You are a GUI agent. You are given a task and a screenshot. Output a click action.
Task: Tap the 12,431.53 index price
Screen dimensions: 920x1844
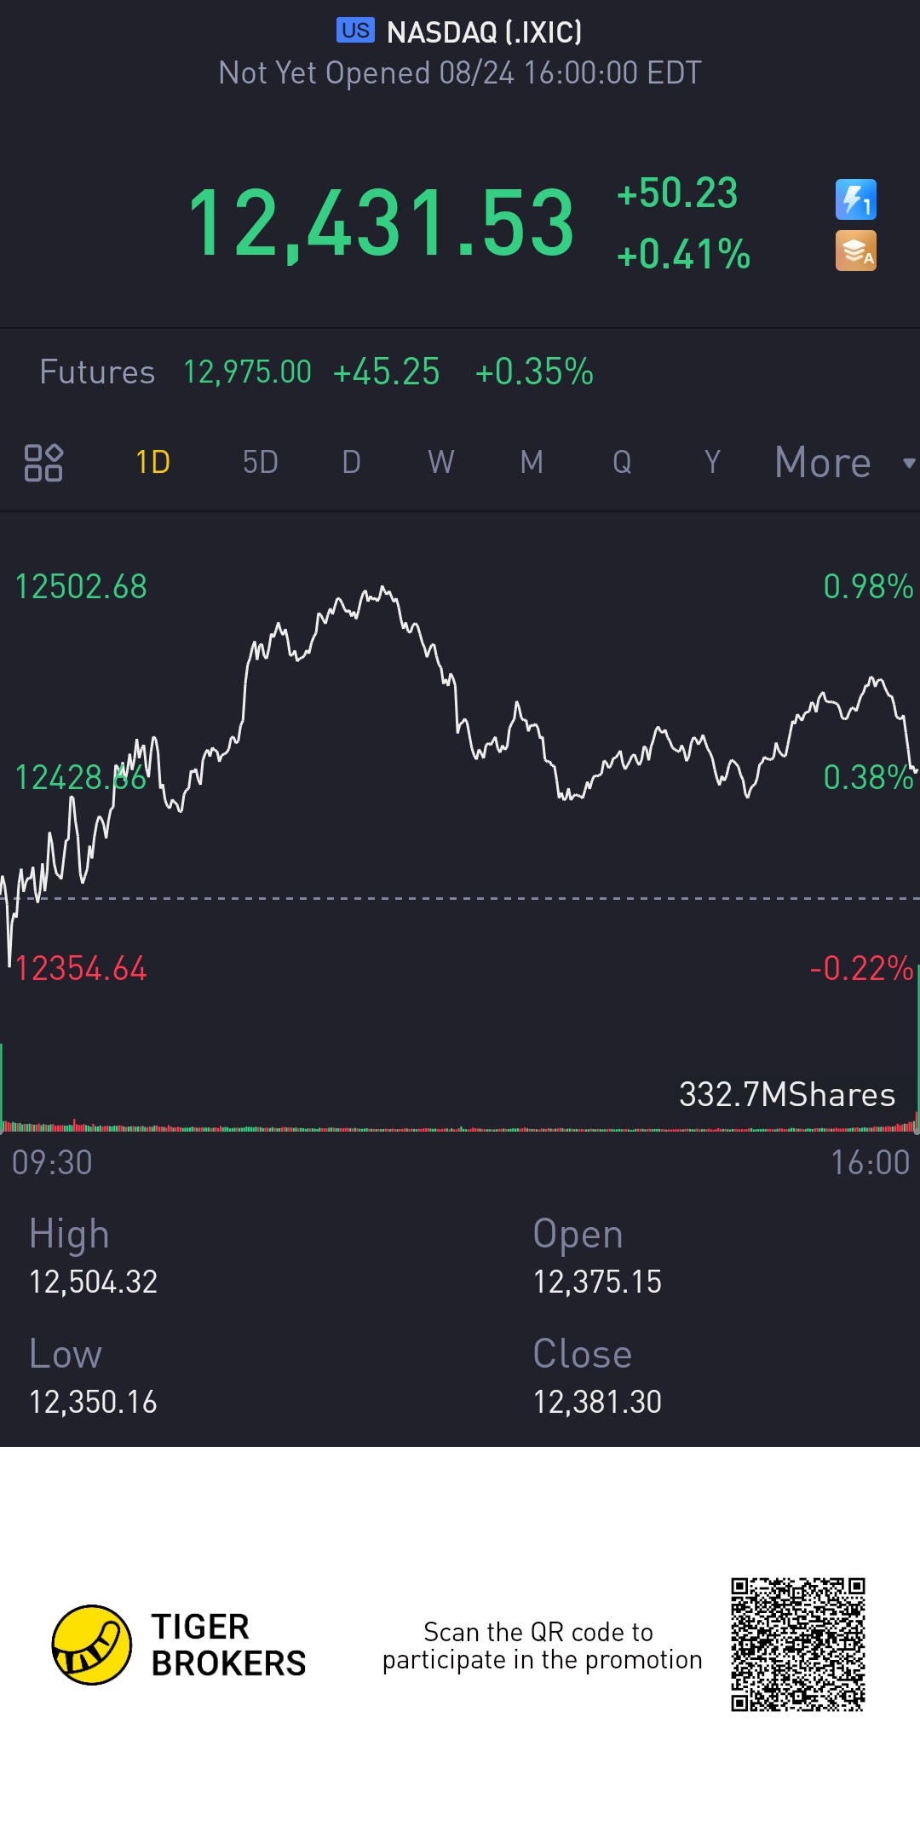[x=381, y=223]
